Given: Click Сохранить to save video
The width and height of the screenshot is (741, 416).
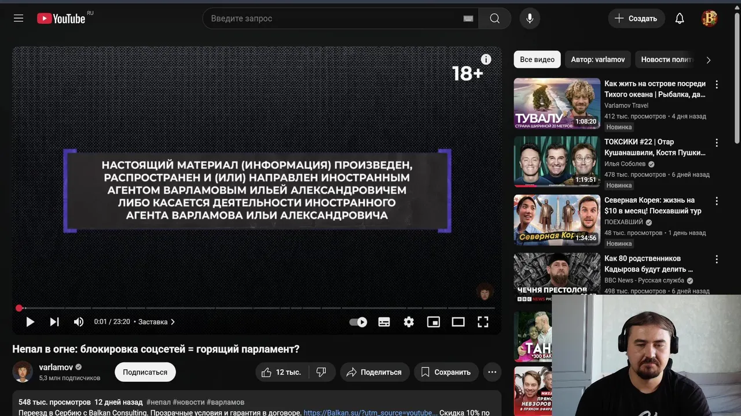Looking at the screenshot, I should coord(446,372).
